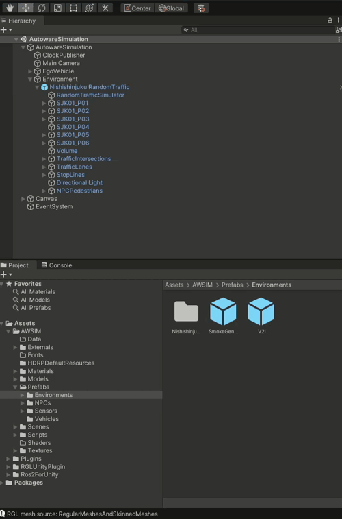Select ClockPublisher in the Hierarchy
342x519 pixels.
tap(64, 56)
